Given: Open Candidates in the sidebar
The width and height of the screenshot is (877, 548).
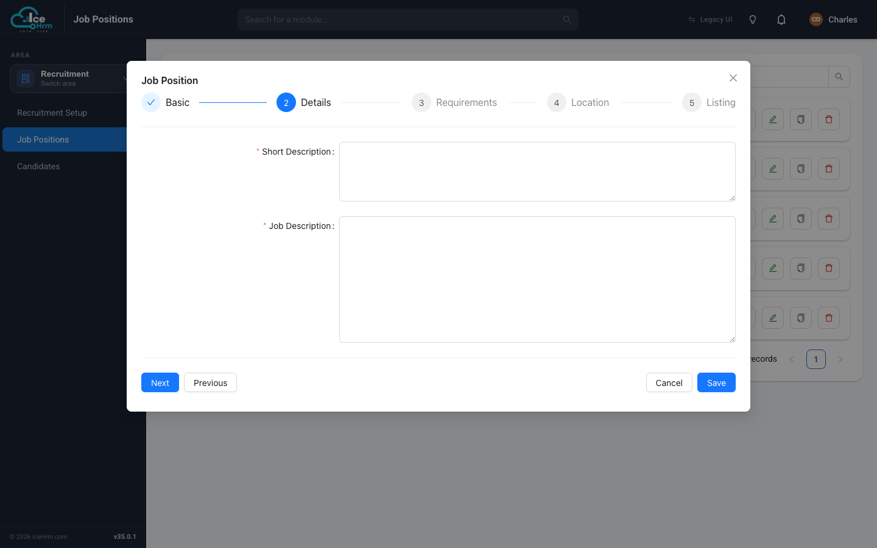Looking at the screenshot, I should coord(38,166).
